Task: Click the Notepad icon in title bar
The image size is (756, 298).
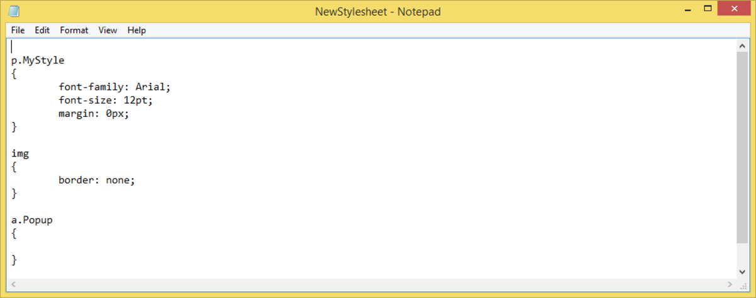Action: [13, 11]
